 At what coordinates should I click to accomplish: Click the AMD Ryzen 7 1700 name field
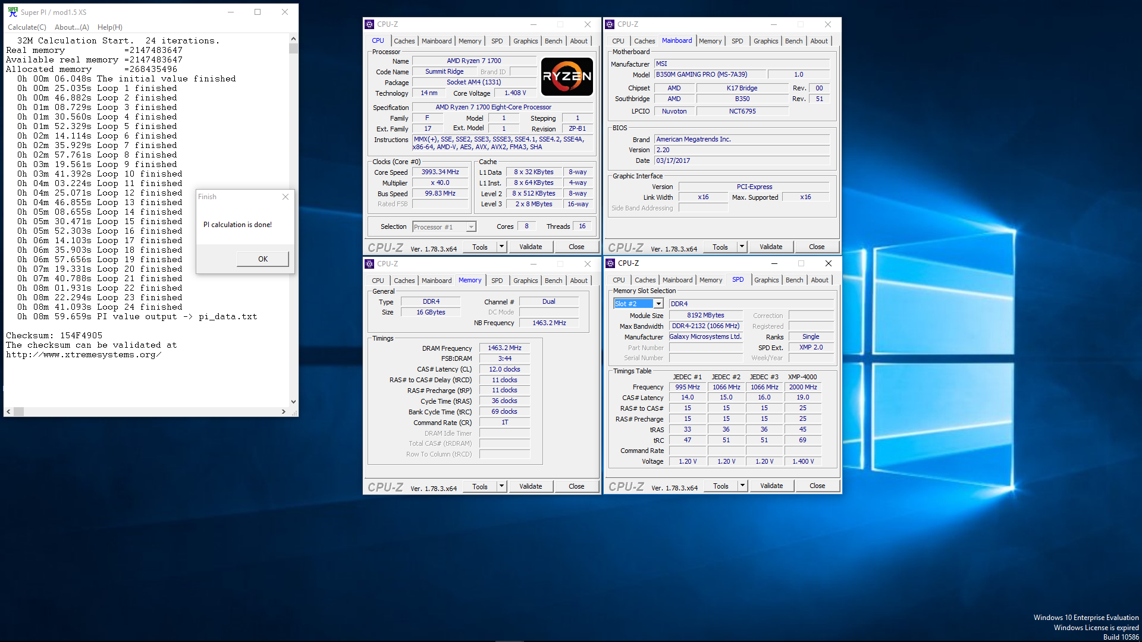(474, 61)
